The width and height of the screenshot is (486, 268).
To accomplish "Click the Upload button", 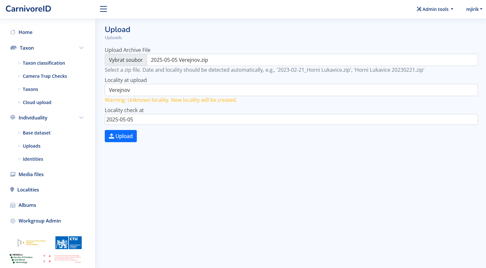I will (x=121, y=136).
